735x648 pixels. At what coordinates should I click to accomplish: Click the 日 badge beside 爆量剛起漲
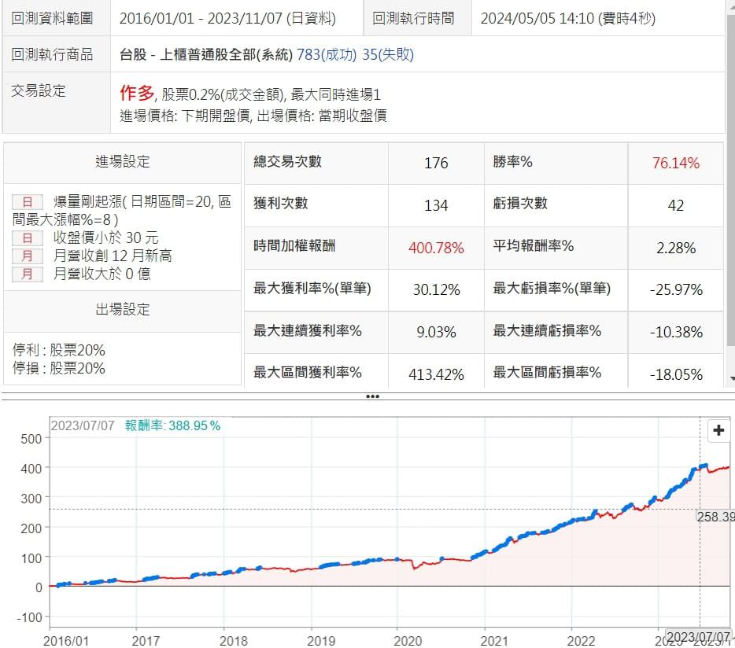point(27,202)
